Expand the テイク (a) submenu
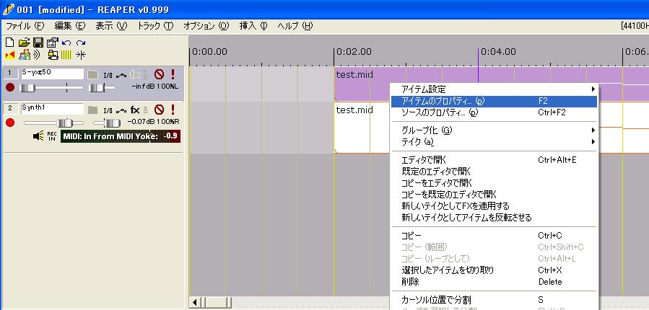This screenshot has width=649, height=310. pos(495,142)
